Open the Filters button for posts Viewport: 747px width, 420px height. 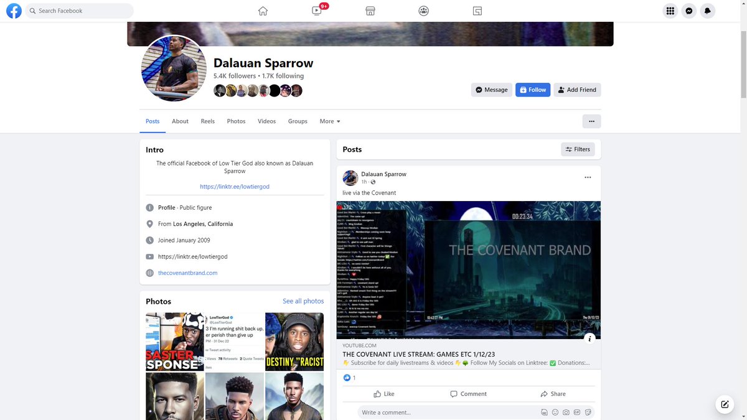pos(578,149)
